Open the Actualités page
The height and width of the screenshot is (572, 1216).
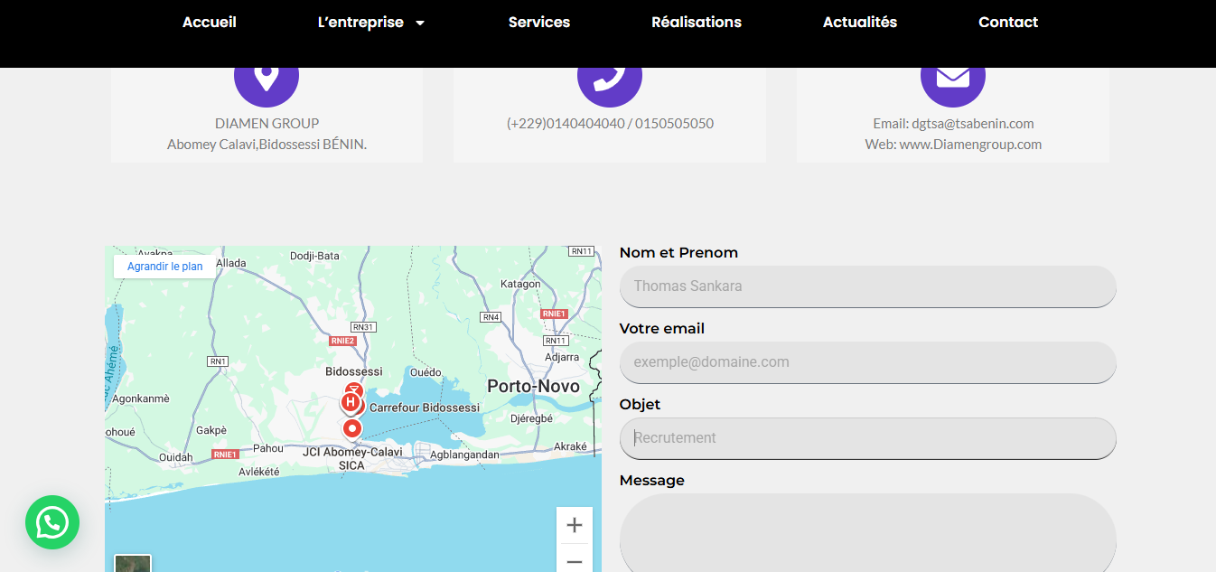click(x=860, y=23)
